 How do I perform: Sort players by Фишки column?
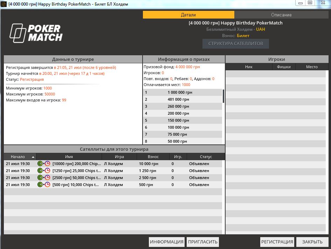(x=284, y=67)
